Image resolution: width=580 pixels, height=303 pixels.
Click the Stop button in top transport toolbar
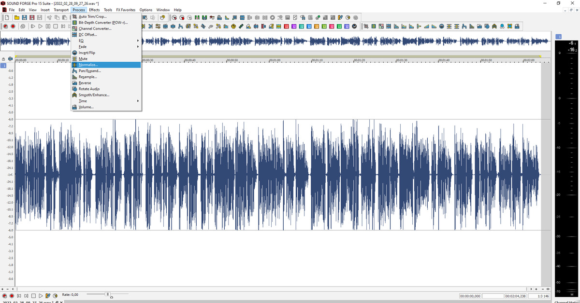[56, 26]
